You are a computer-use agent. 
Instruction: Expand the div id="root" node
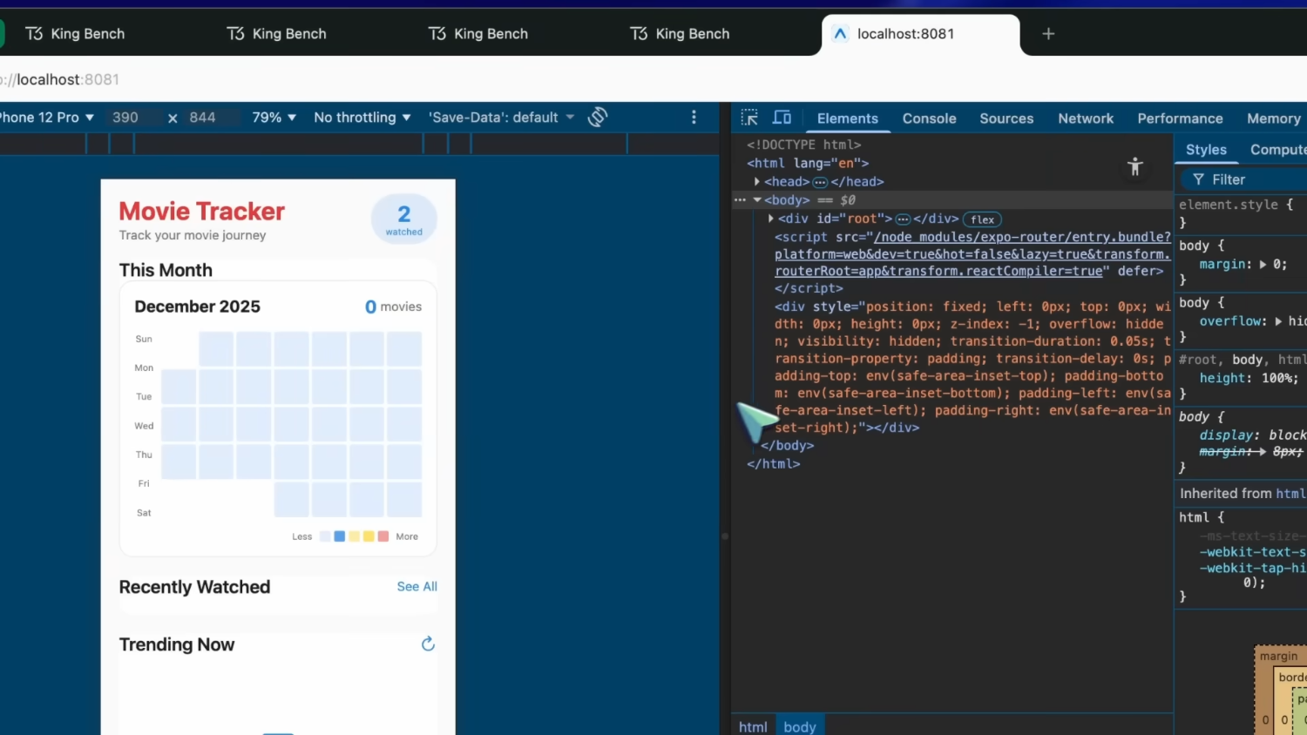coord(771,219)
